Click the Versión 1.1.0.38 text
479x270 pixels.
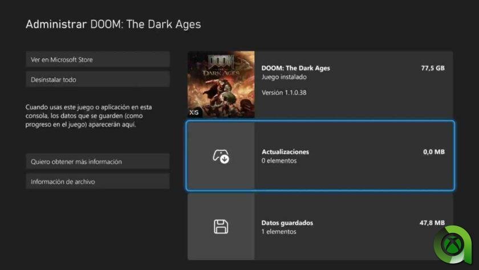click(283, 92)
